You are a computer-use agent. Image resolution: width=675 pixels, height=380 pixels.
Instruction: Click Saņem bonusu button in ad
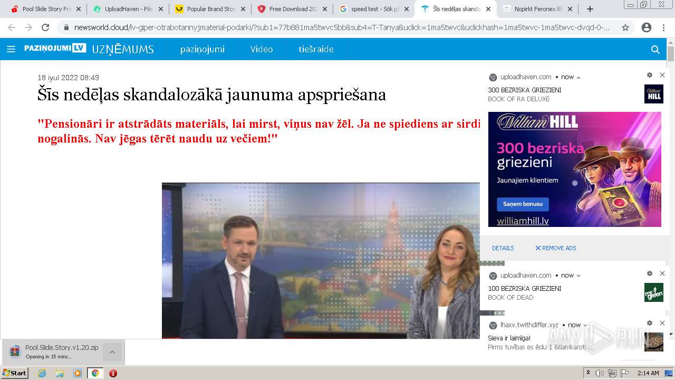pos(523,204)
